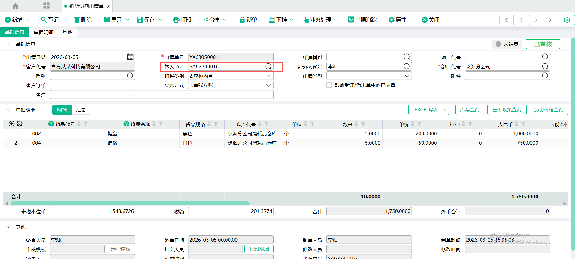Toggle the 未结案 status
The width and height of the screenshot is (575, 259).
(507, 44)
